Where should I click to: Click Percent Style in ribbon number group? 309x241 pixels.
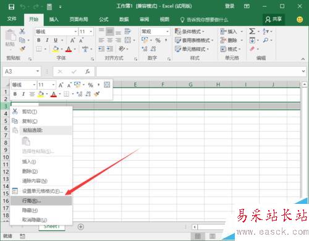(158, 40)
